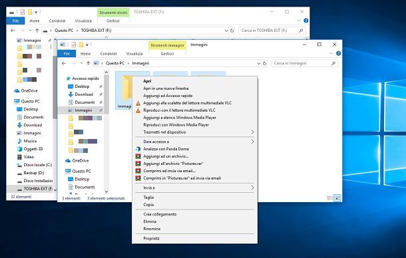Expand 'Dare accesso a' submenu arrow

click(252, 142)
